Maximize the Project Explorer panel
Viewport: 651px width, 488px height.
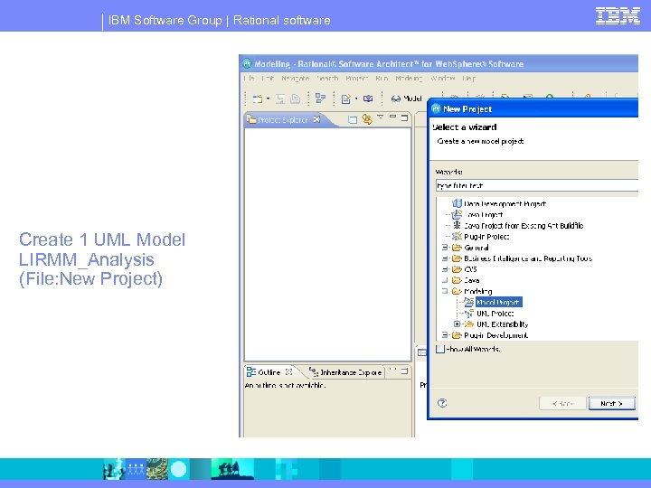[x=404, y=117]
